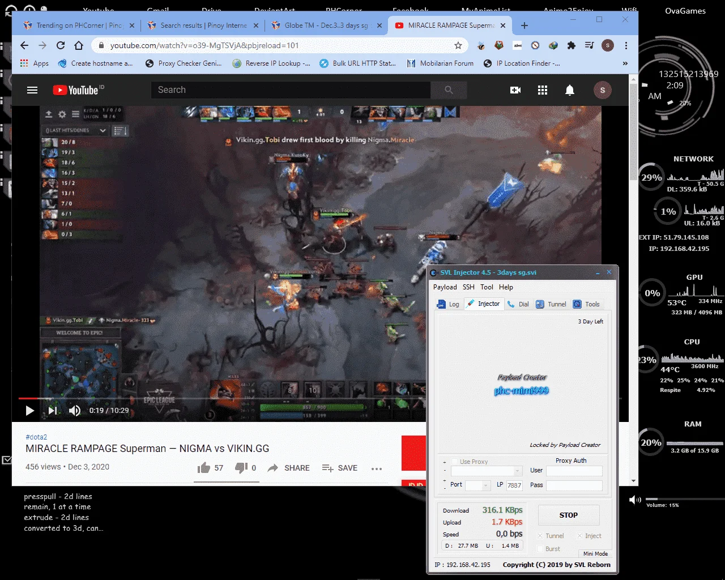Show YouTube notifications bell

point(570,90)
